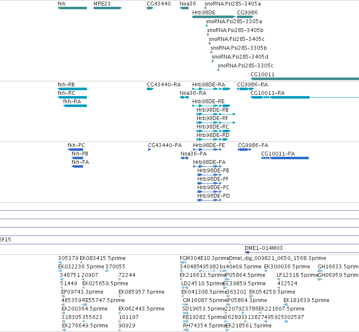The image size is (359, 332).
Task: Select the Hrb98DE-RD transcript
Action: 213,139
